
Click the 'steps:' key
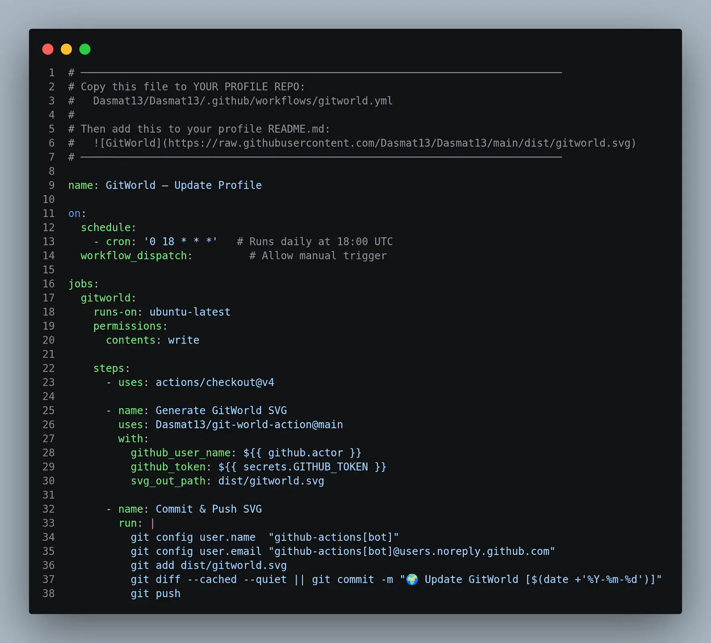coord(112,369)
